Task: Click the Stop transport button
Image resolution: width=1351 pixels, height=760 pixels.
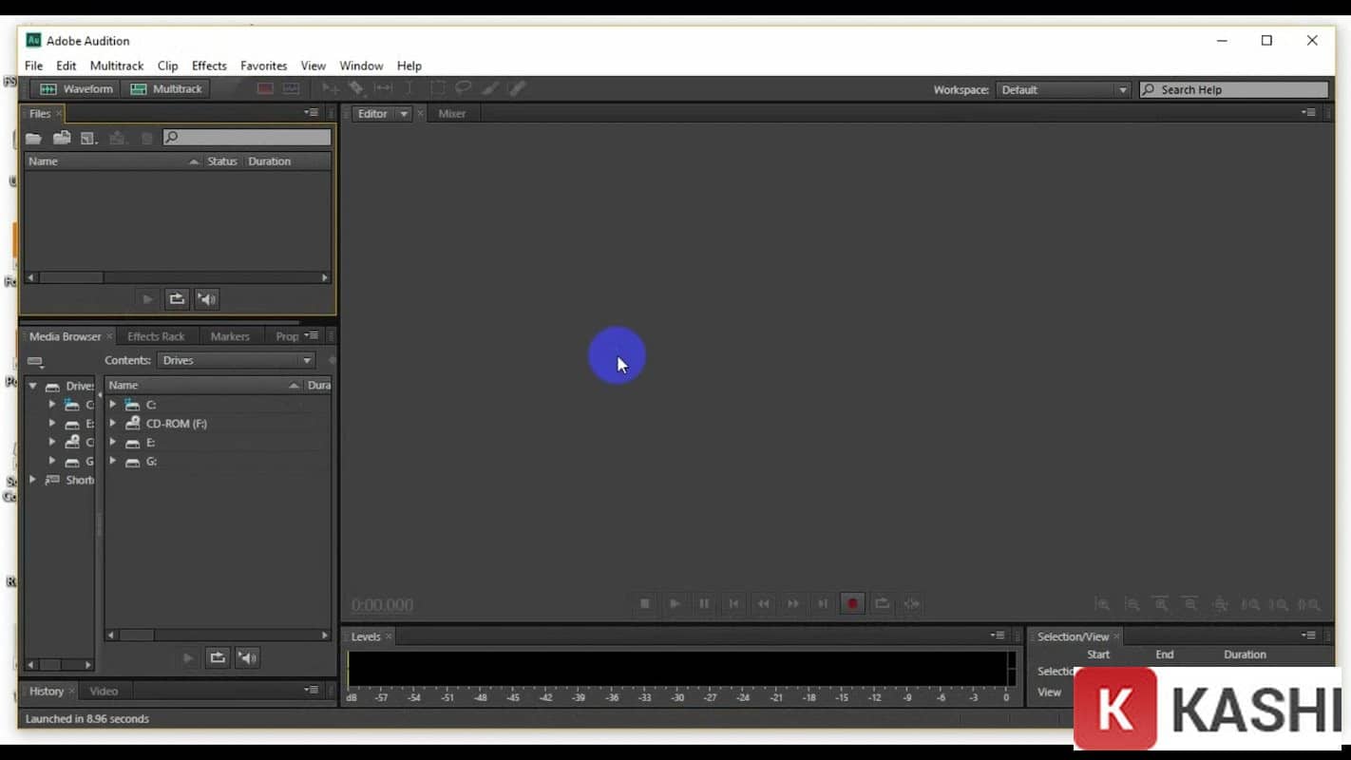Action: point(645,603)
